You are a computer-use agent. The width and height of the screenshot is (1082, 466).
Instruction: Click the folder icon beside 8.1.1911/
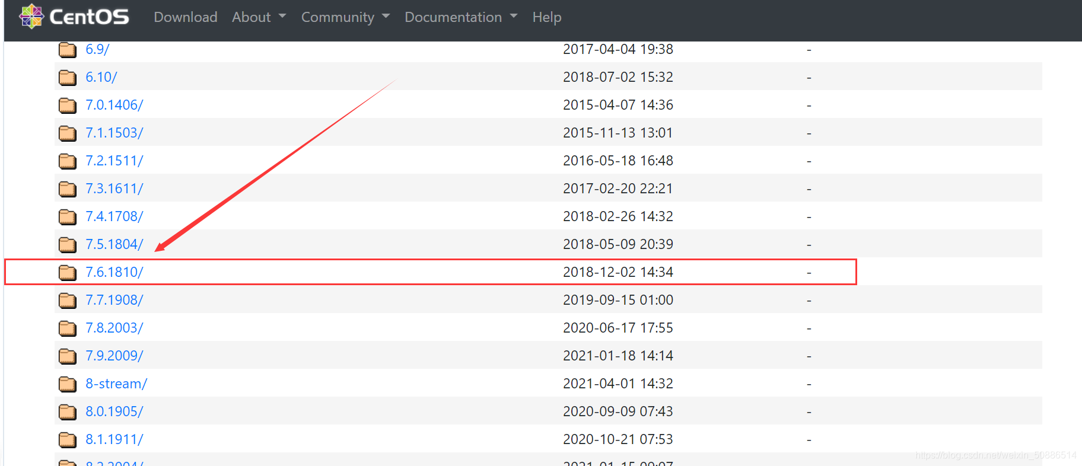point(68,440)
